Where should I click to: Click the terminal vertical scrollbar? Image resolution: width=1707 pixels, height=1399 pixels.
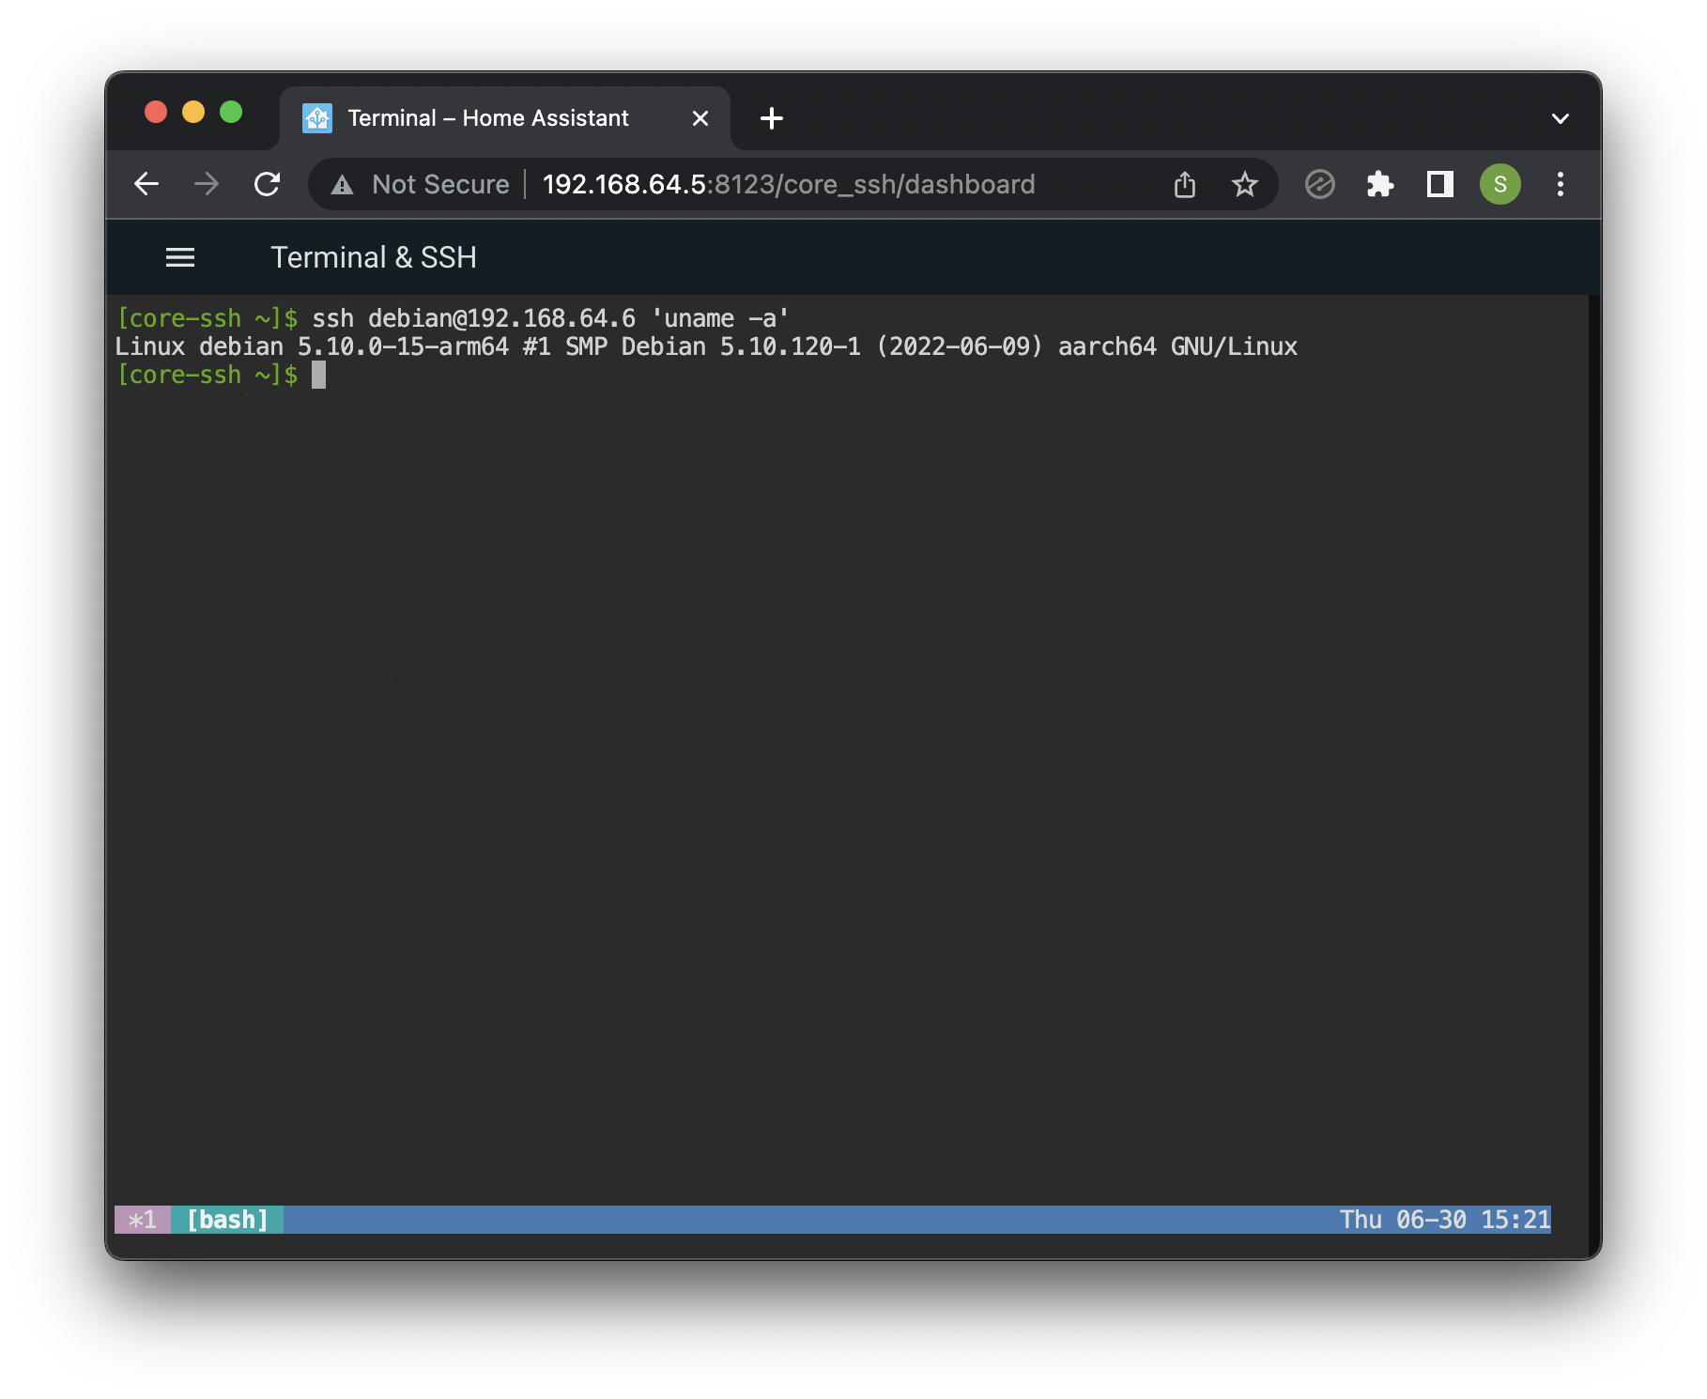[1593, 751]
